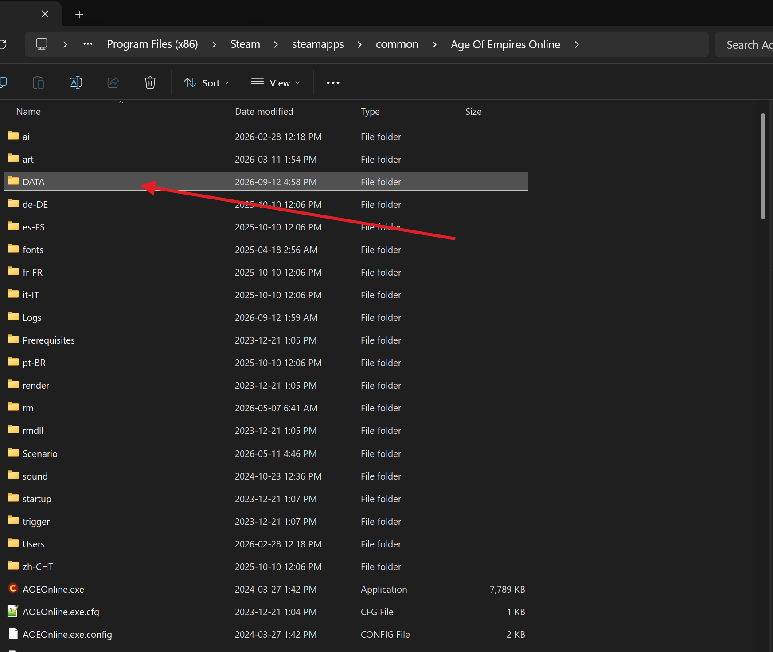Select the rmdll folder name

coord(33,431)
